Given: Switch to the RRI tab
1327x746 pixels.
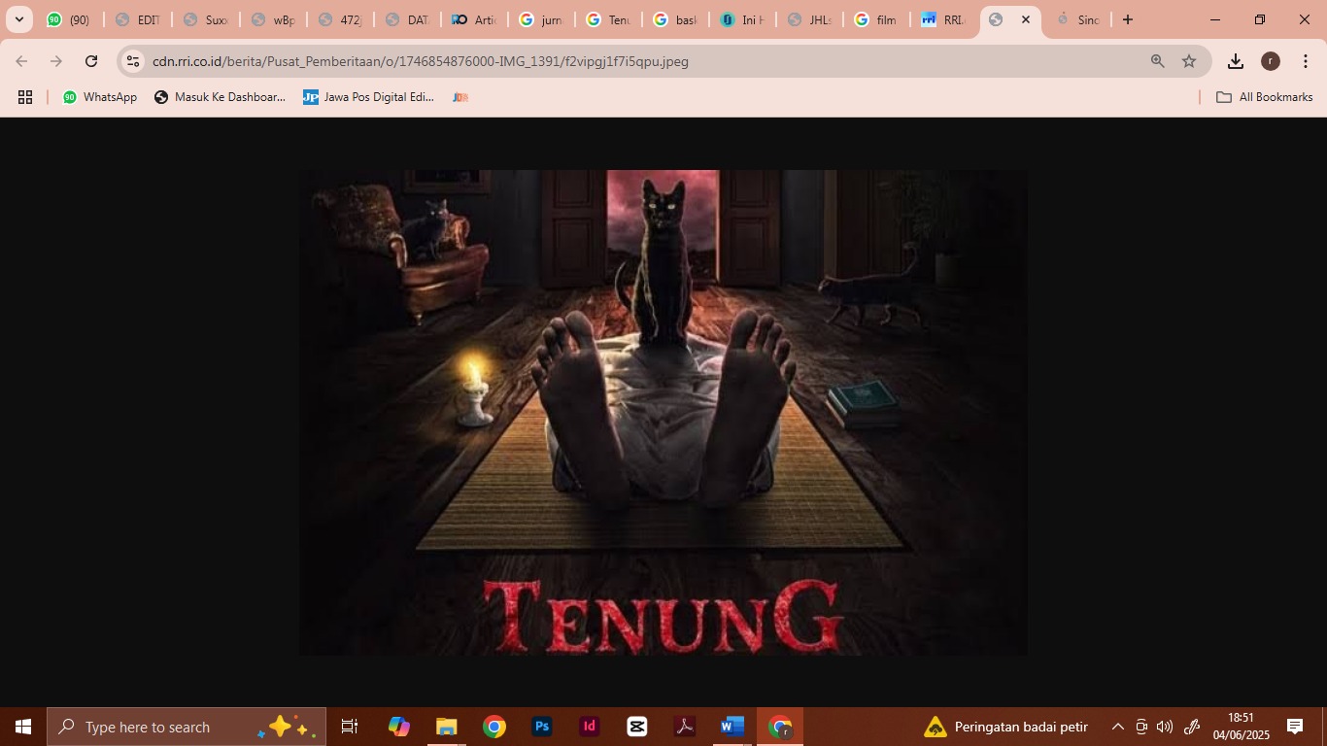Looking at the screenshot, I should pos(947,18).
